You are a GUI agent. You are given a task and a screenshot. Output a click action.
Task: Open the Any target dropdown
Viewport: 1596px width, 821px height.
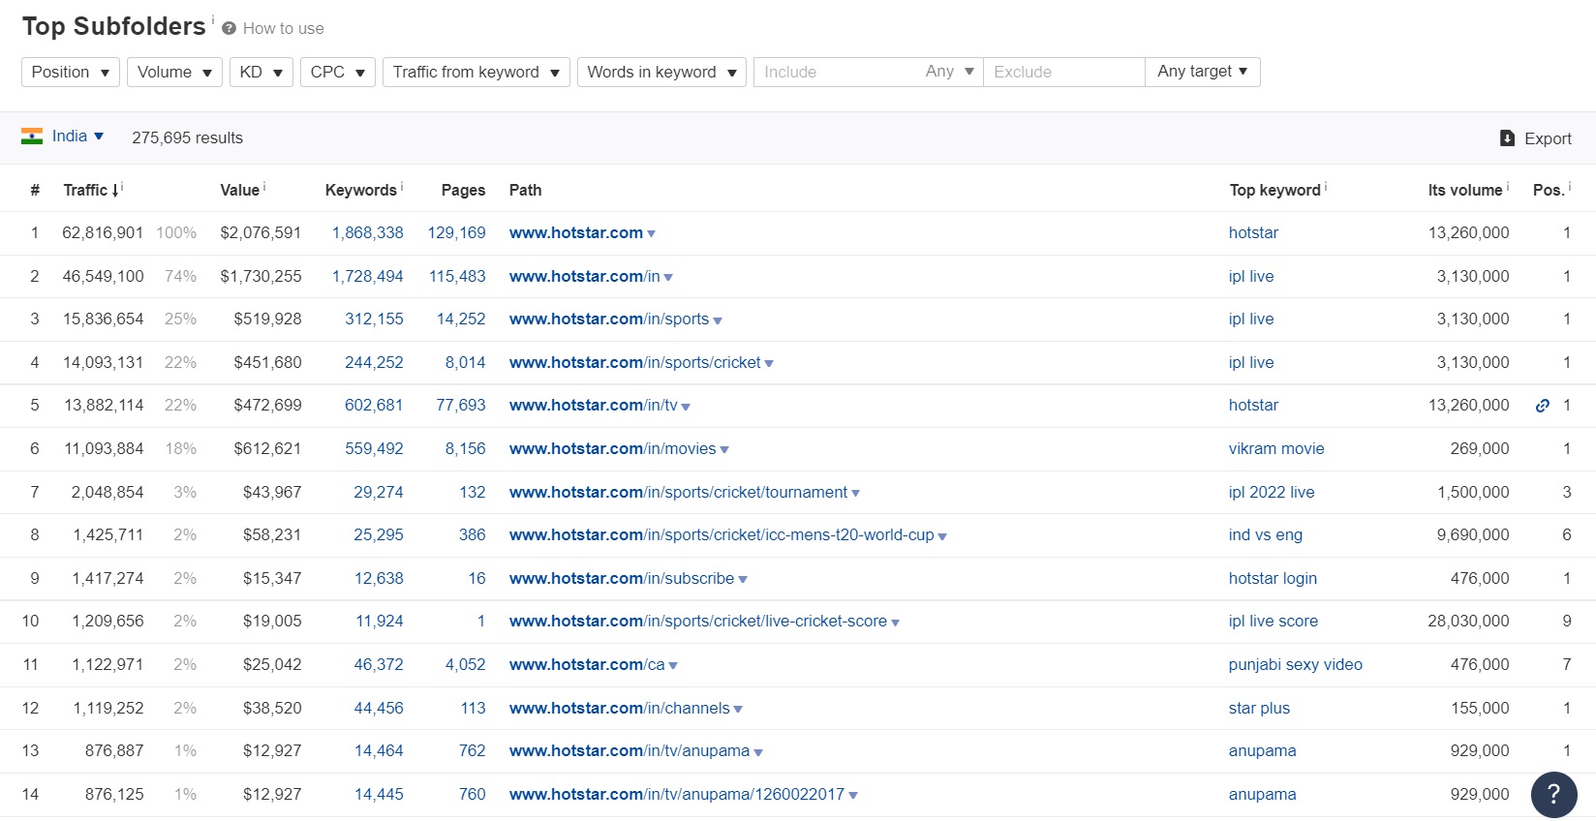(x=1203, y=72)
